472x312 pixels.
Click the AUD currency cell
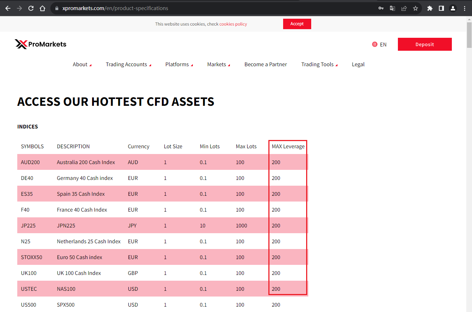(133, 162)
